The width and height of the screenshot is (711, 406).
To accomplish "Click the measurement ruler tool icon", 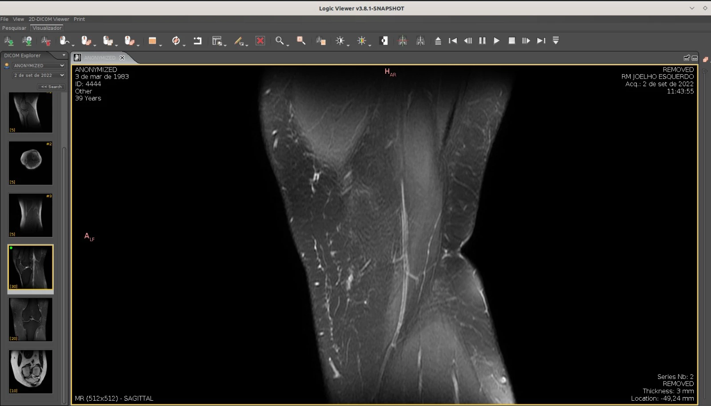I will pos(217,41).
